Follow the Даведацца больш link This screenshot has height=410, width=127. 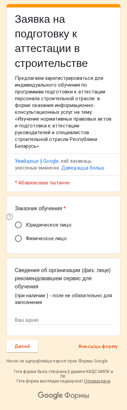pyautogui.click(x=83, y=168)
